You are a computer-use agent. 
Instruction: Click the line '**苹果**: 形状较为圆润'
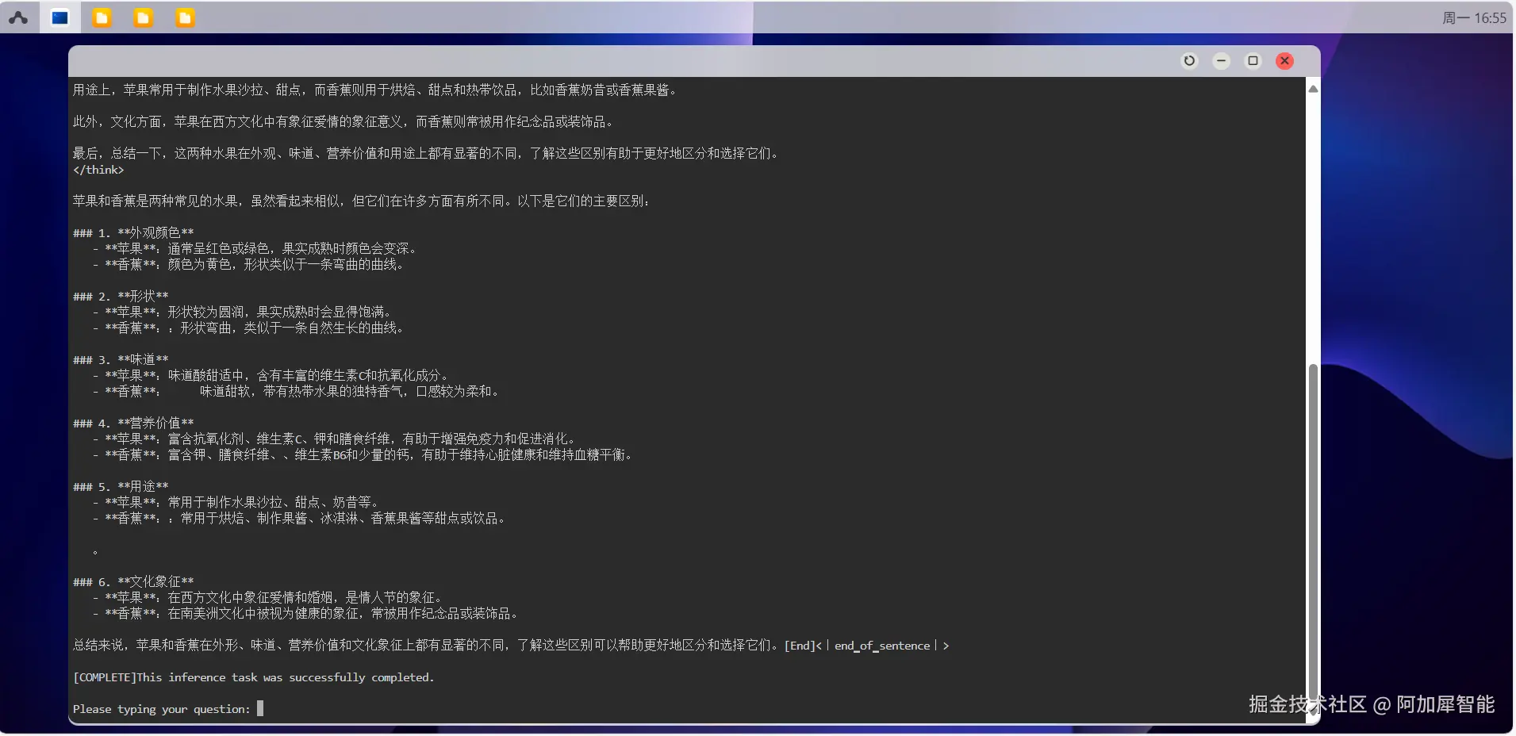click(x=243, y=312)
